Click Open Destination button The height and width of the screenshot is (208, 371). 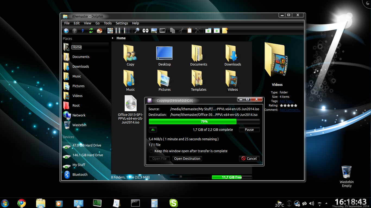click(x=187, y=158)
